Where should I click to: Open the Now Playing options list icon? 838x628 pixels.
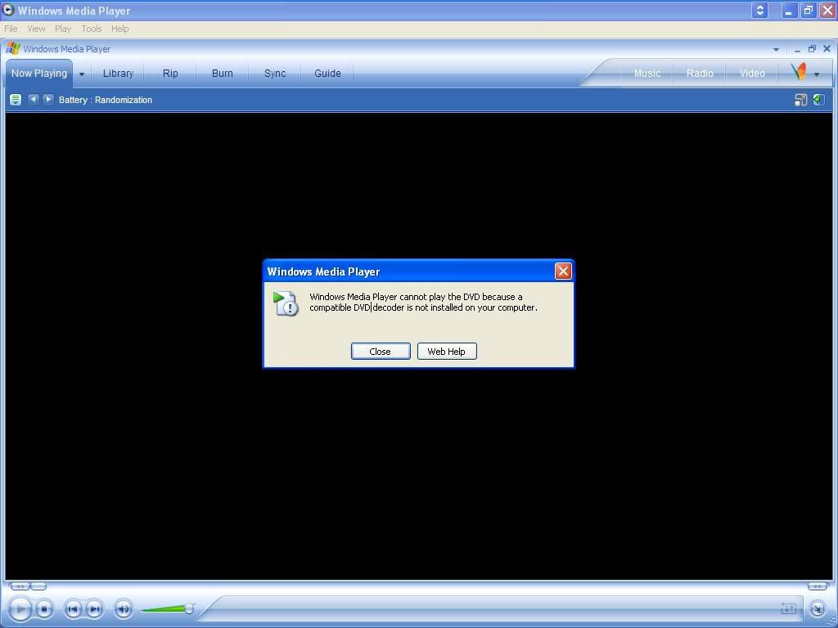coord(16,100)
